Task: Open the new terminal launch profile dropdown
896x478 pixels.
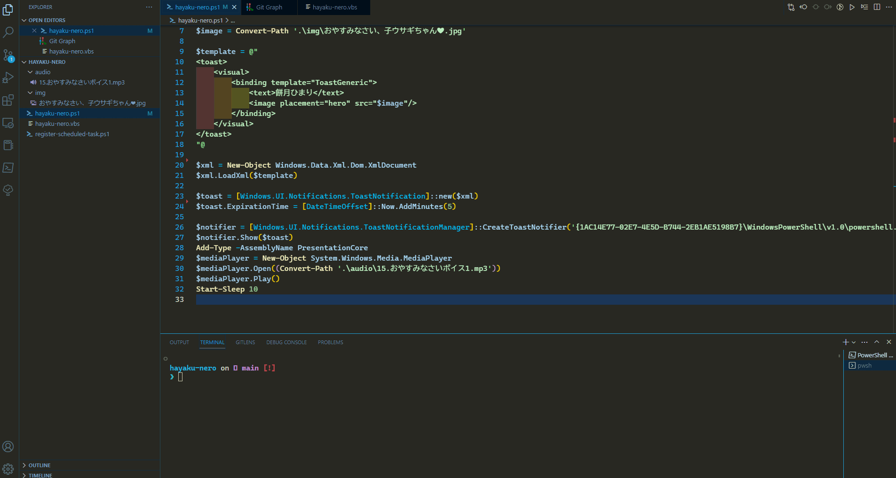Action: 854,342
